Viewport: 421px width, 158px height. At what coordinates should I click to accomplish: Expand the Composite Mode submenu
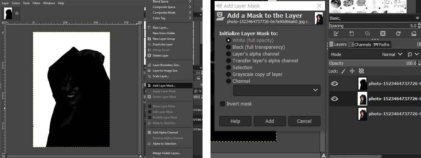(x=170, y=12)
